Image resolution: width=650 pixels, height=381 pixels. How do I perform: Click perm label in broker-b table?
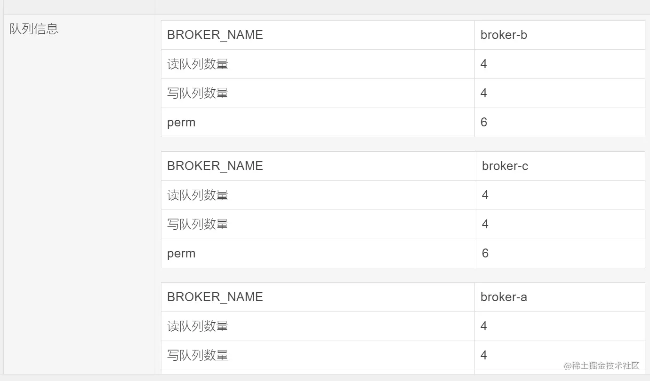coord(181,123)
